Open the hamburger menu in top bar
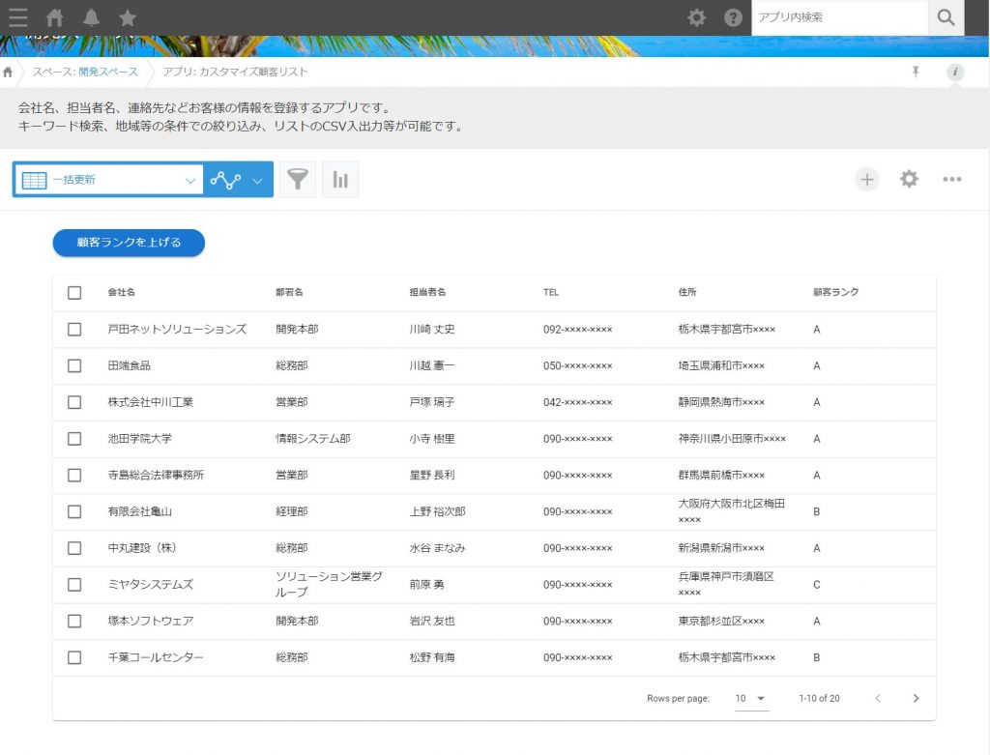This screenshot has width=990, height=755. [x=17, y=17]
